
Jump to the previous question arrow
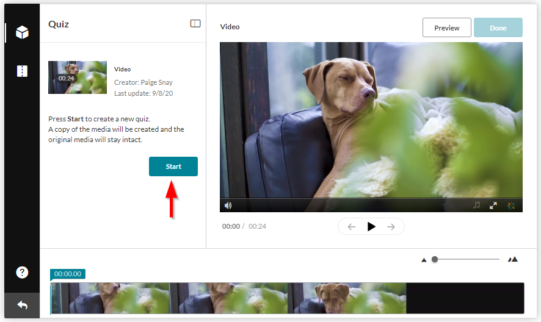point(352,226)
